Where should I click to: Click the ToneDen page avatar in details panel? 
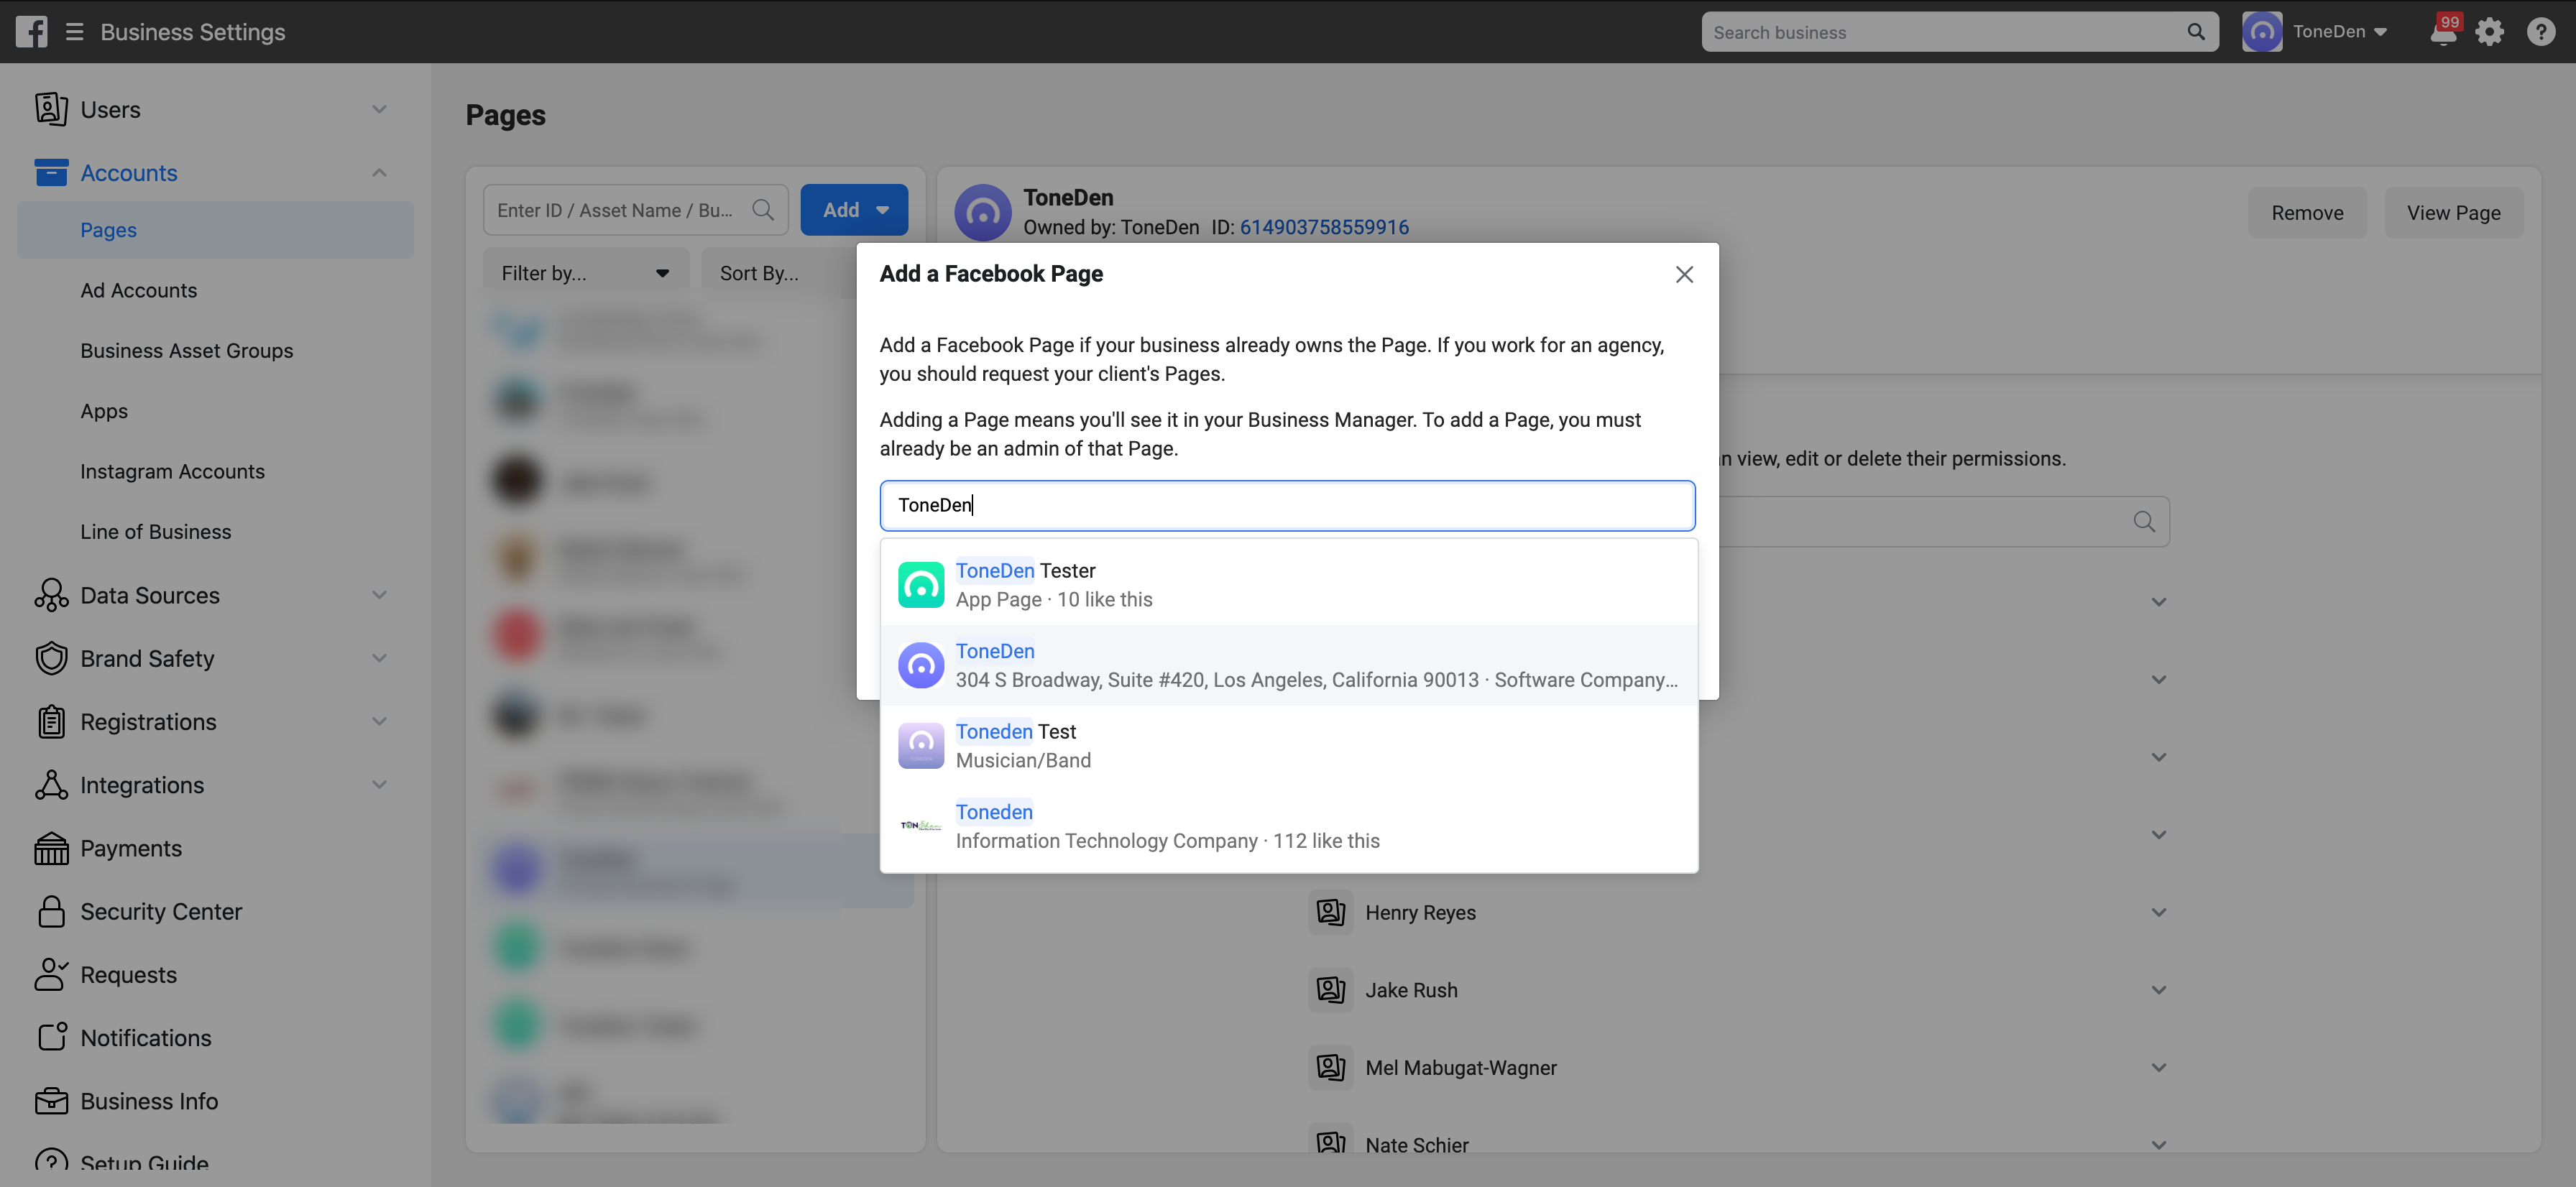pyautogui.click(x=982, y=212)
